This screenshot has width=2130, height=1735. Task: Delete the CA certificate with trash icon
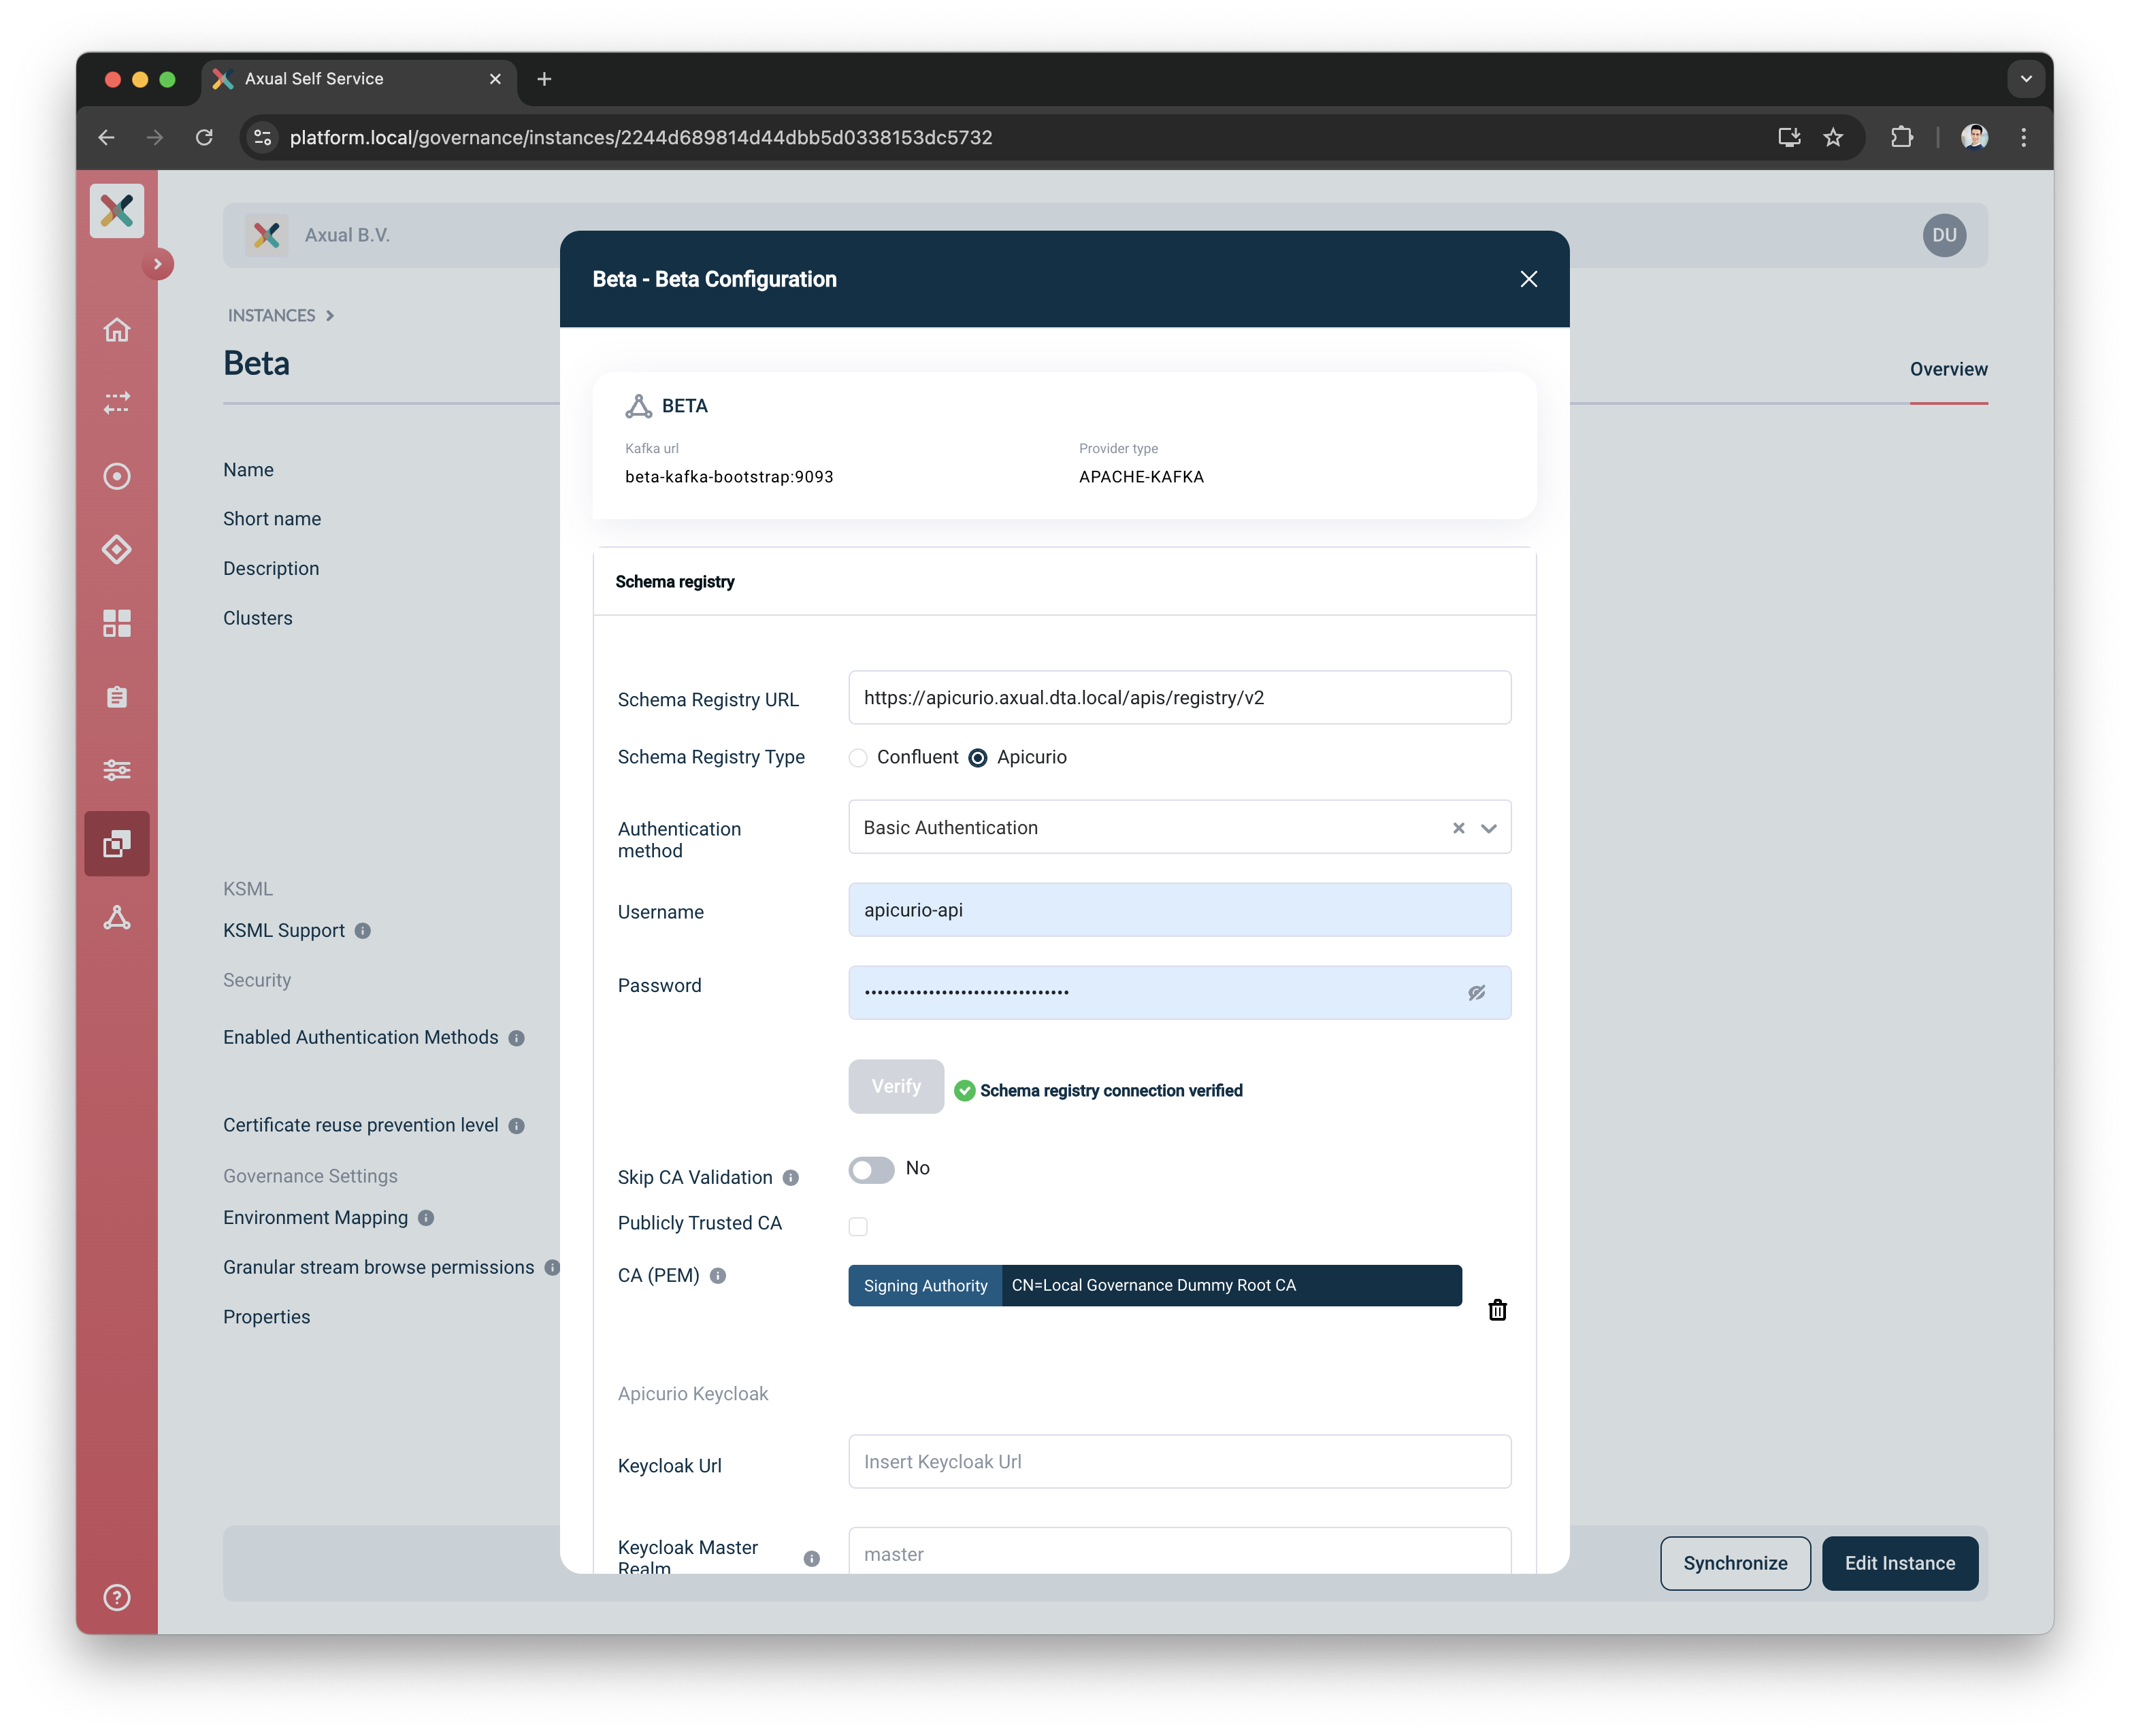click(x=1497, y=1309)
